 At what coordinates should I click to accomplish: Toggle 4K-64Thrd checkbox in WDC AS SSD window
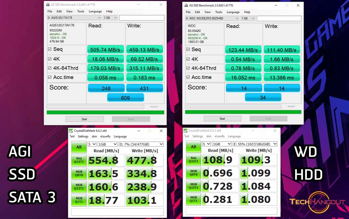(x=188, y=68)
